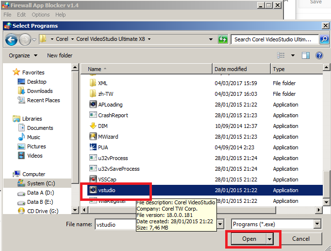Open the File name history dropdown arrow
This screenshot has height=251, width=331.
pyautogui.click(x=220, y=224)
